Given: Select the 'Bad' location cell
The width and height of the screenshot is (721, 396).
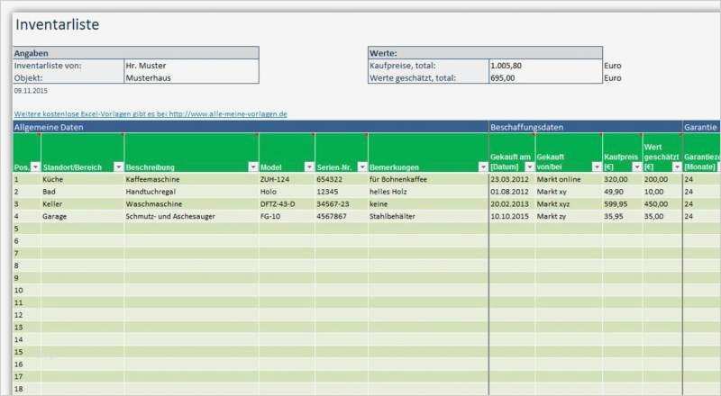Looking at the screenshot, I should click(x=83, y=192).
